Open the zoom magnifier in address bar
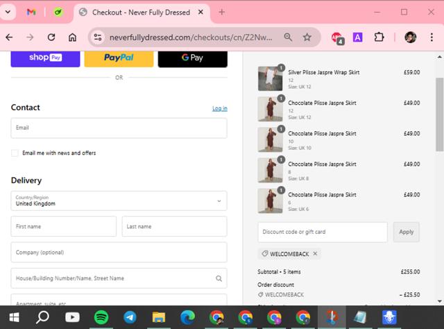444x329 pixels. pyautogui.click(x=288, y=37)
